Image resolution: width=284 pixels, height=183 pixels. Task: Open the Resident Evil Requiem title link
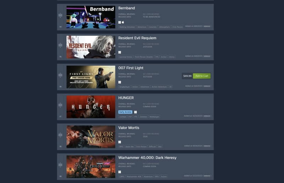(x=137, y=38)
